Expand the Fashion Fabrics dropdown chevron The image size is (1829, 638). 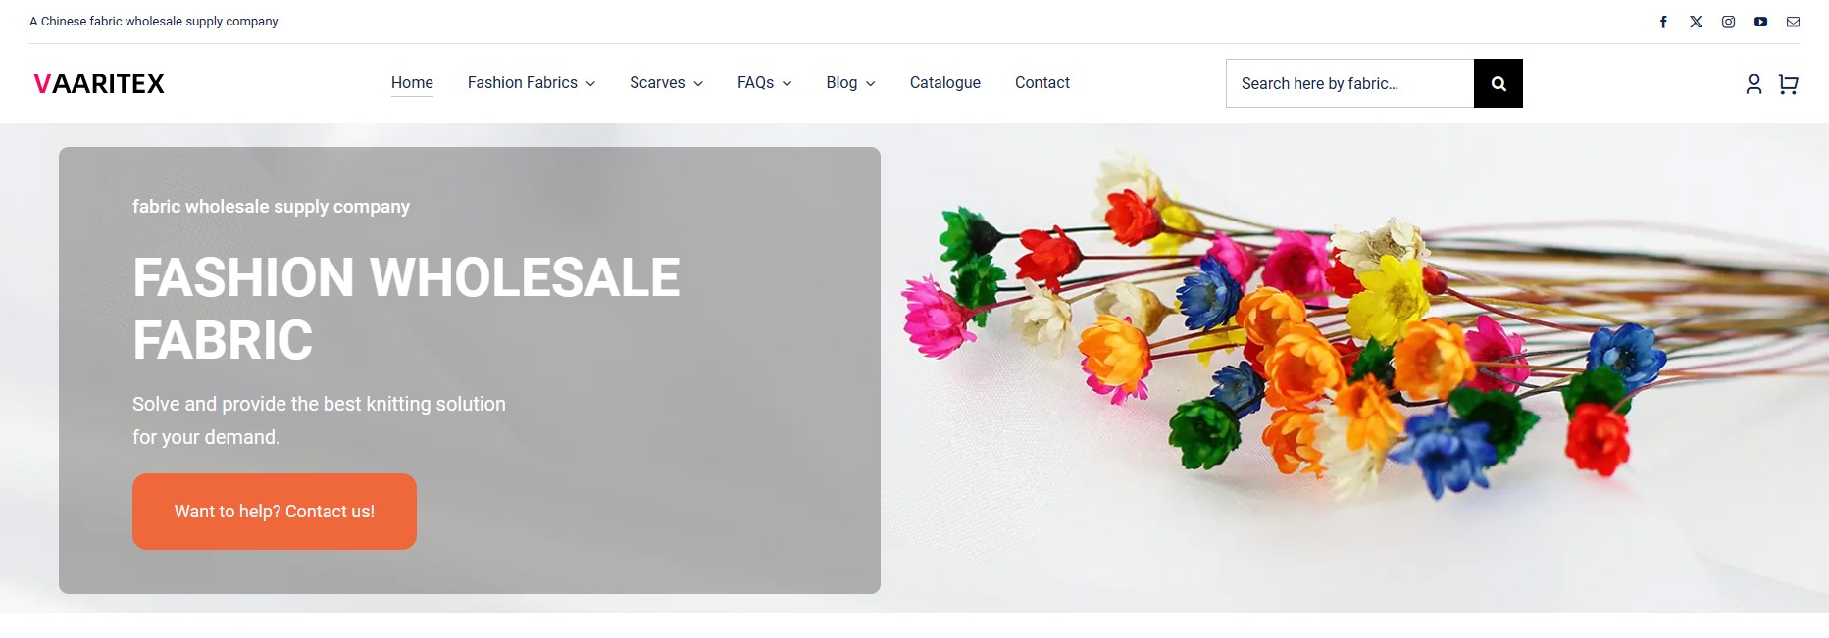(590, 84)
